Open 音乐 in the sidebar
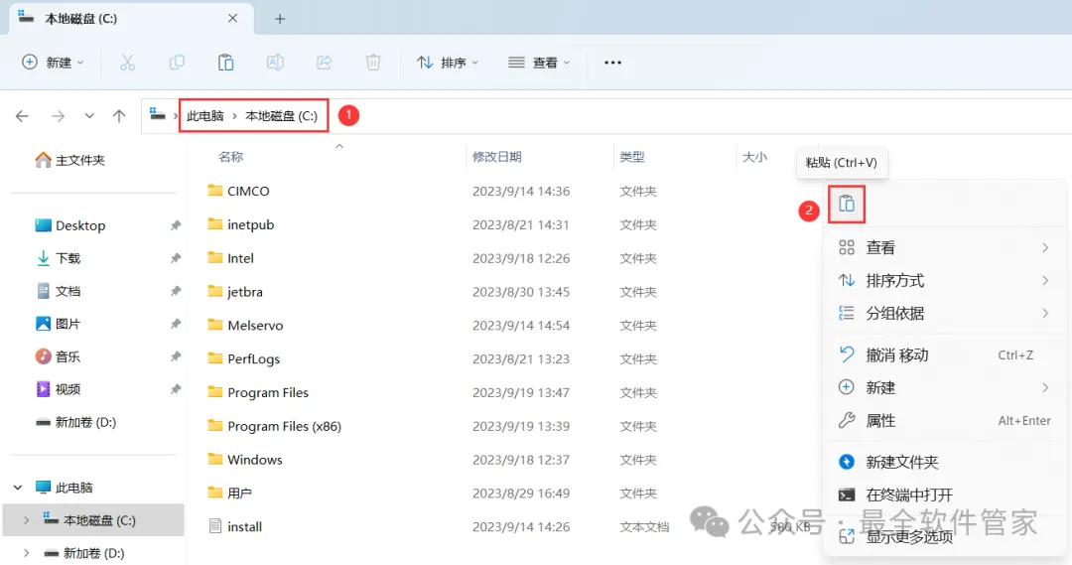 (x=59, y=356)
